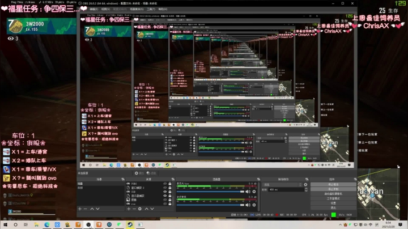Toggle visibility eye for the display capture source
This screenshot has width=408, height=229.
165,196
